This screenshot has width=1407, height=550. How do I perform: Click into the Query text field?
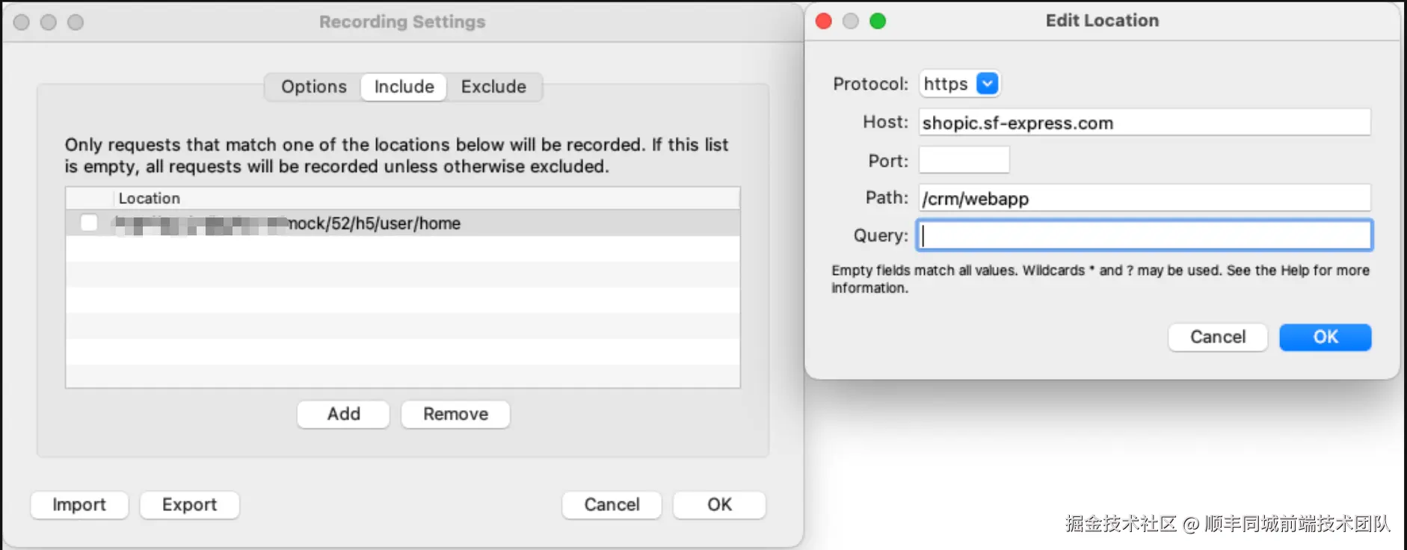coord(1144,235)
